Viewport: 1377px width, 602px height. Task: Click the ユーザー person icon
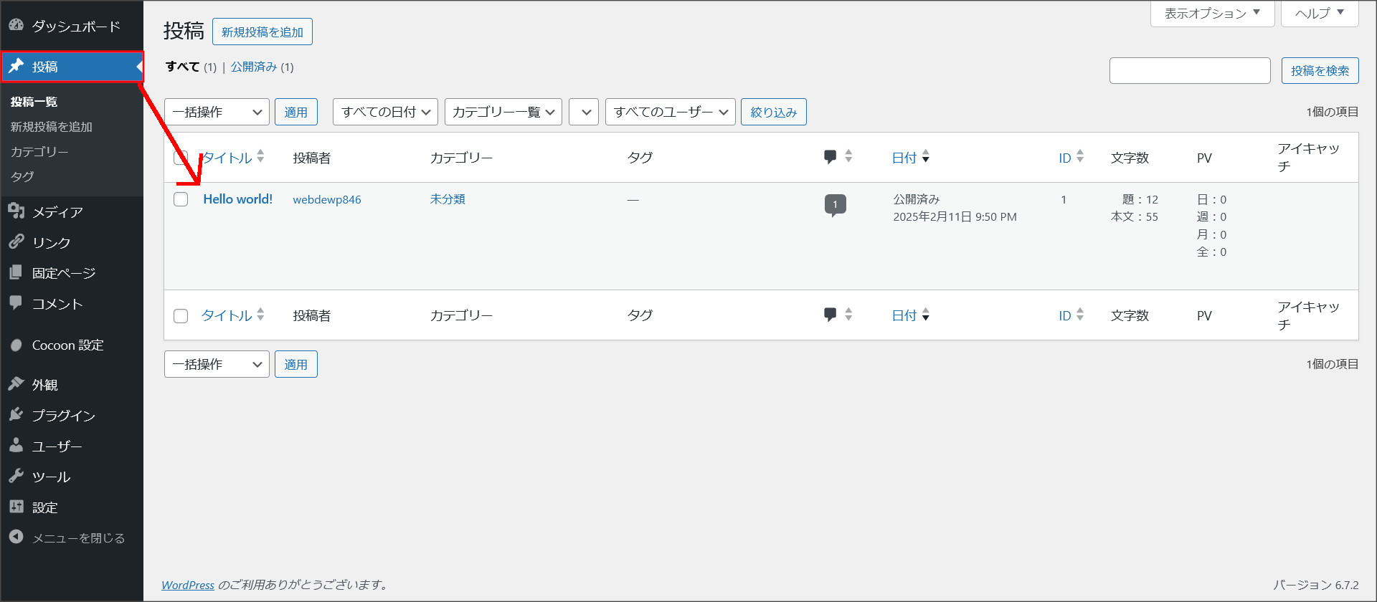tap(16, 446)
